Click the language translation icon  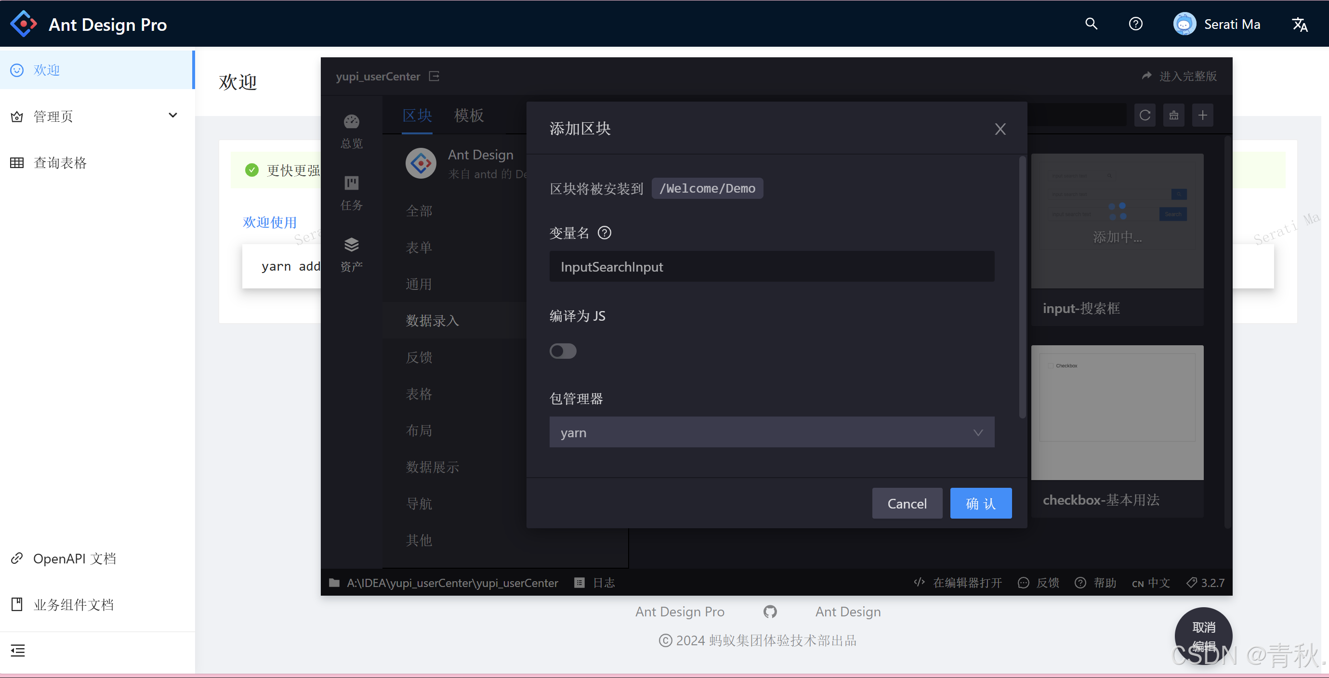pos(1299,24)
